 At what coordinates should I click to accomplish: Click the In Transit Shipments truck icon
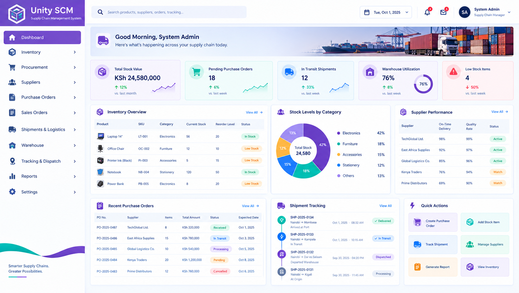289,72
